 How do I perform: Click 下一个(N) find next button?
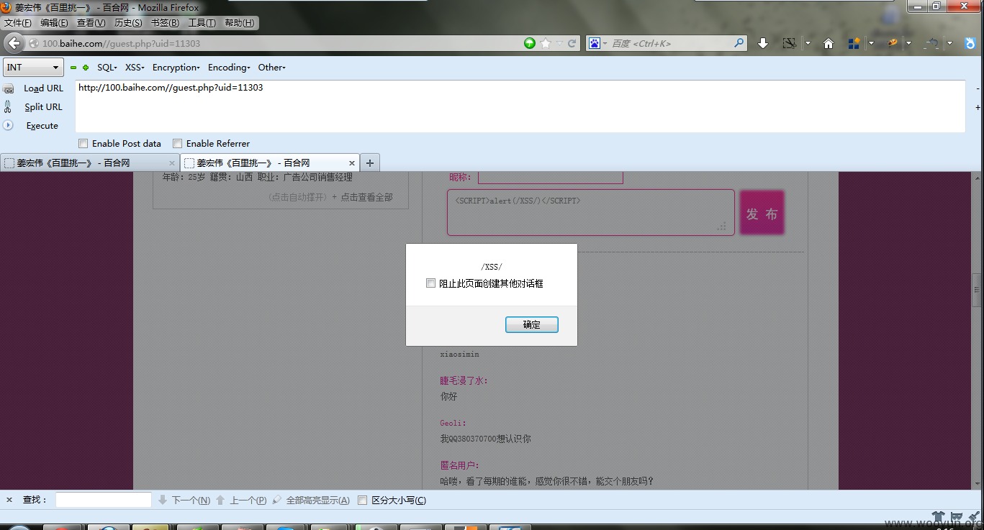tap(184, 500)
